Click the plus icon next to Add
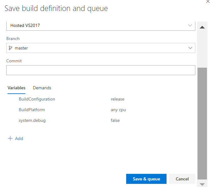The image size is (211, 187). tap(10, 138)
